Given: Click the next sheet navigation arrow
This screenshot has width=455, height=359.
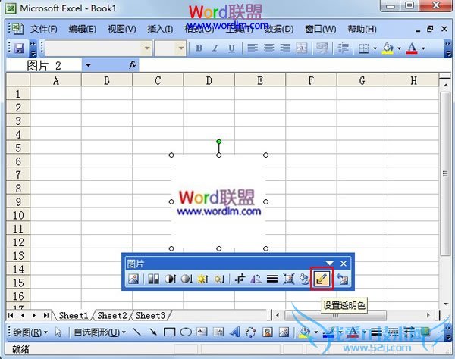Looking at the screenshot, I should click(34, 315).
